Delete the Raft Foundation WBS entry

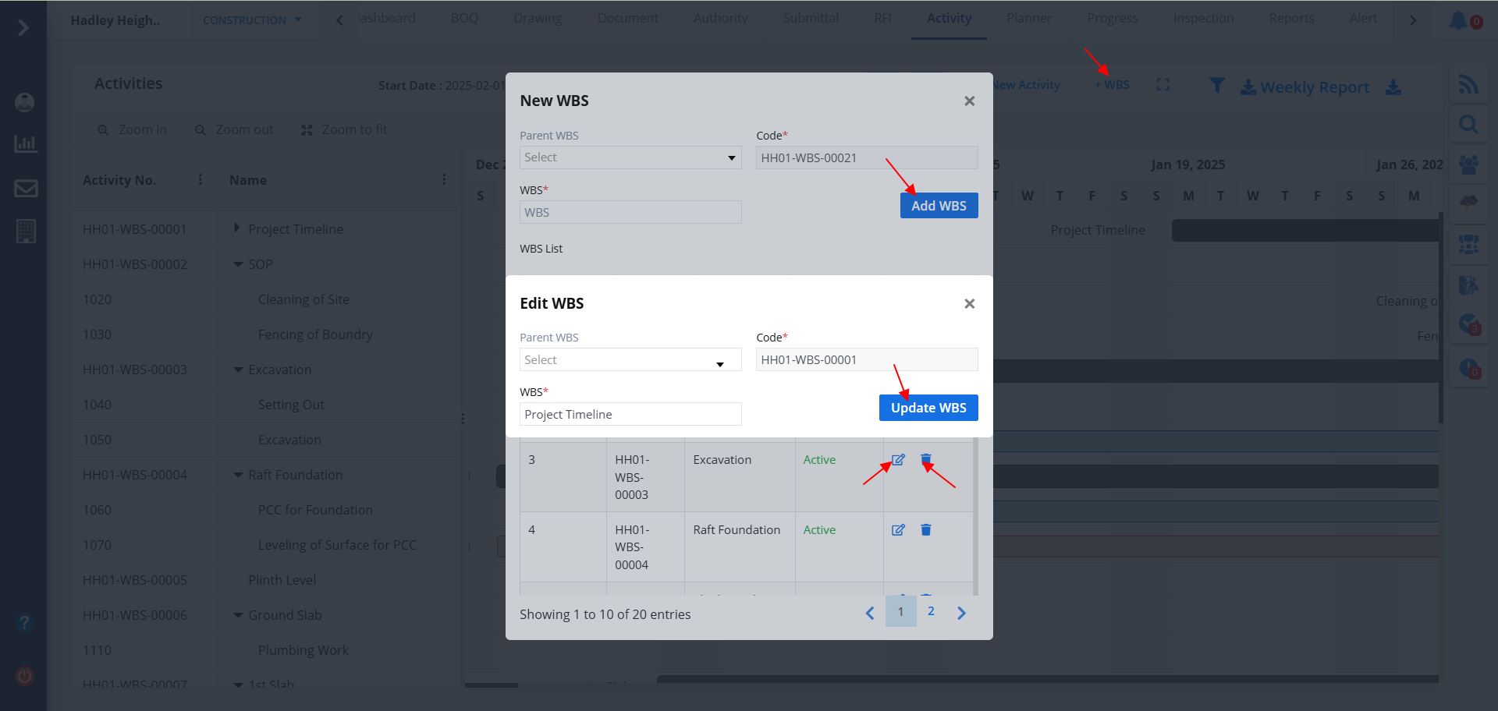coord(926,530)
